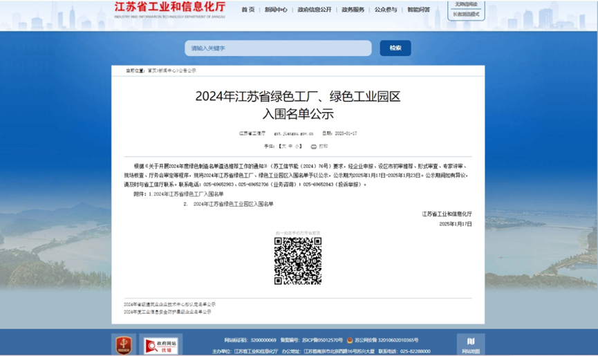Click the 苏公网安备 32010602010365号 link

pos(386,340)
